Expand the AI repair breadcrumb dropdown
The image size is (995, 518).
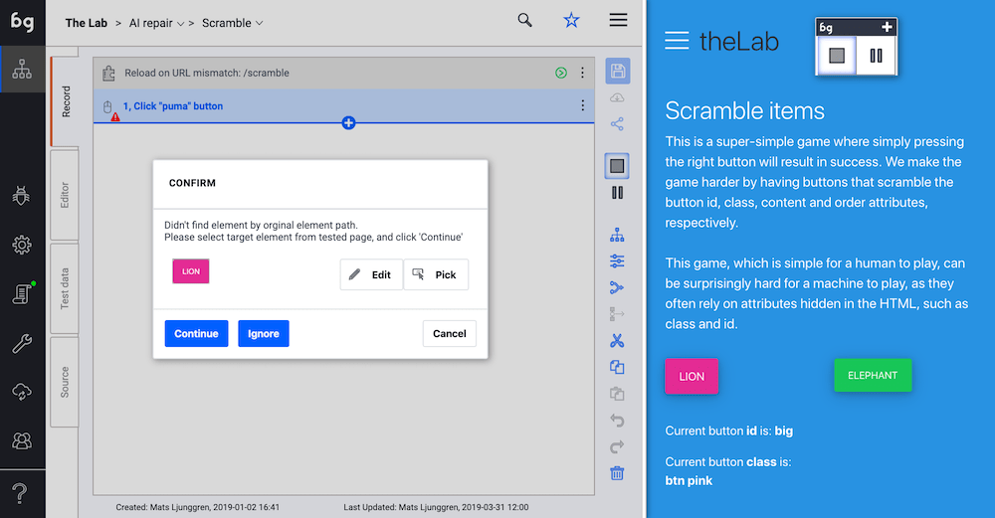click(x=180, y=24)
